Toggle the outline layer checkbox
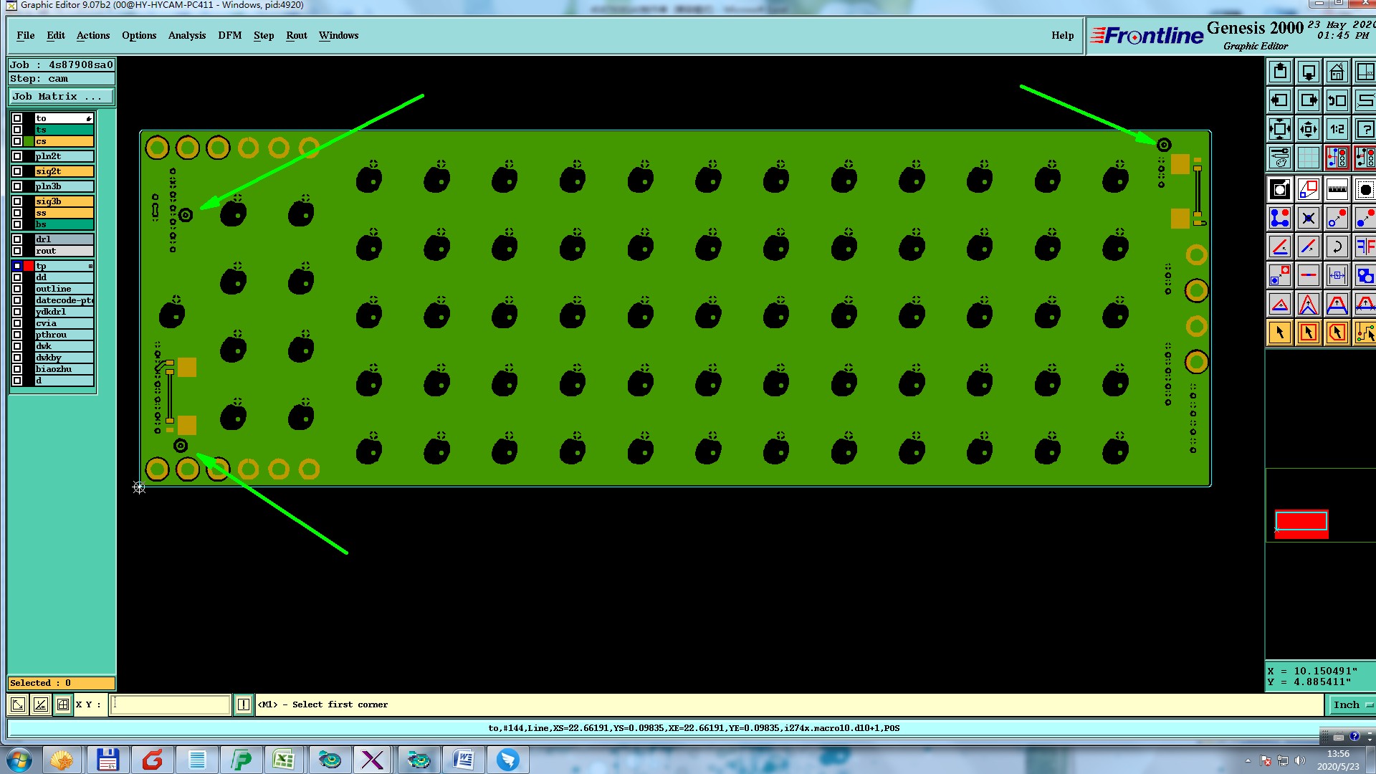Image resolution: width=1376 pixels, height=774 pixels. (x=17, y=289)
